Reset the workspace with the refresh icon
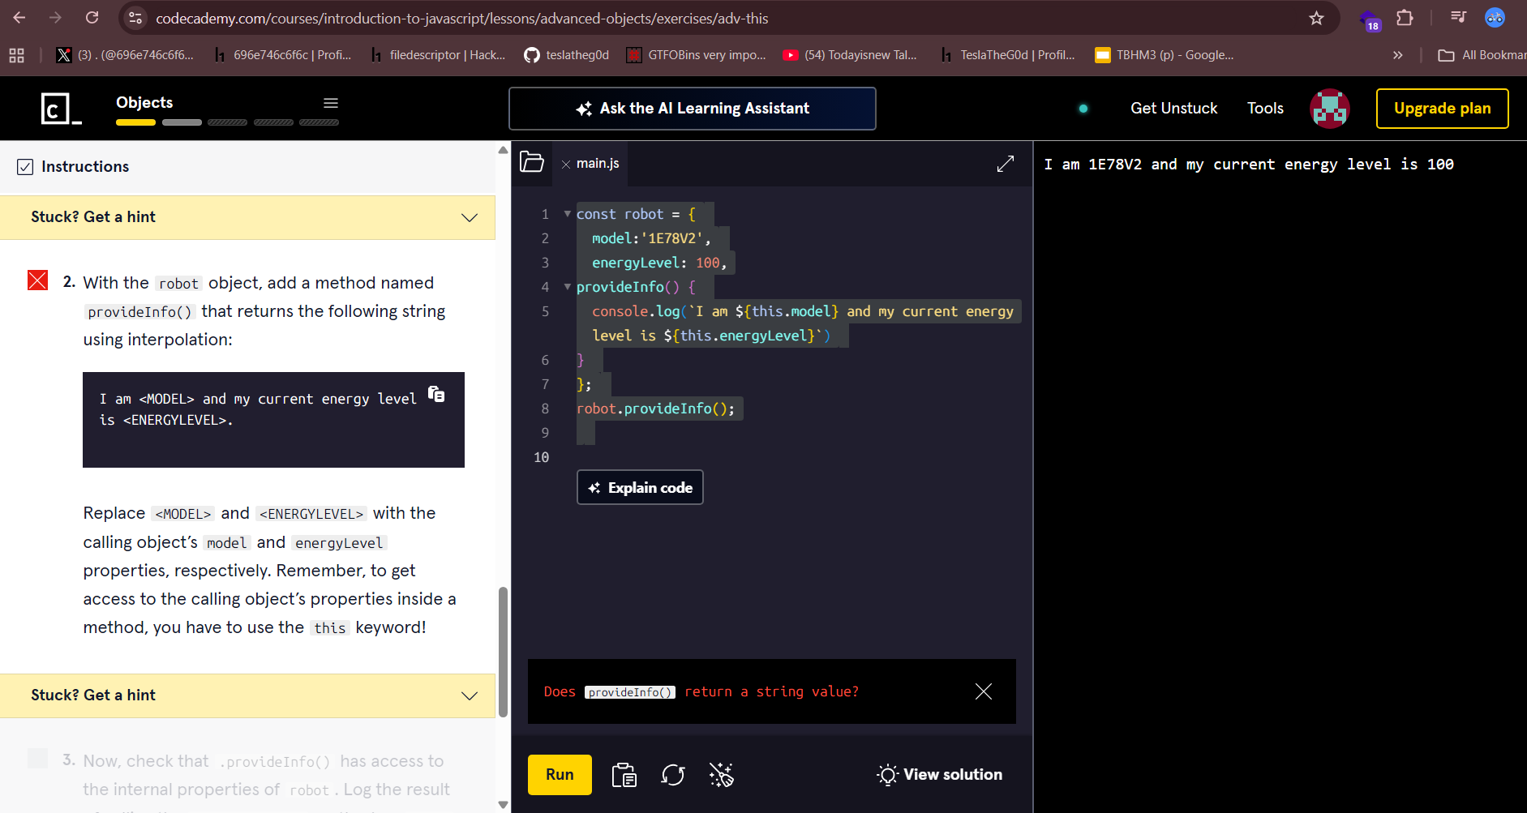 coord(672,775)
